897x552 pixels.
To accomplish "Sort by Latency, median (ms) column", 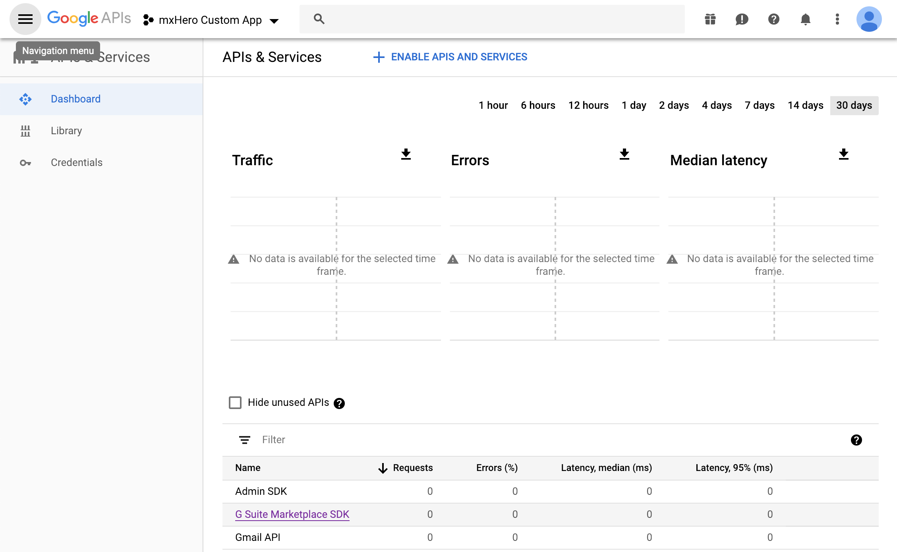I will click(606, 468).
